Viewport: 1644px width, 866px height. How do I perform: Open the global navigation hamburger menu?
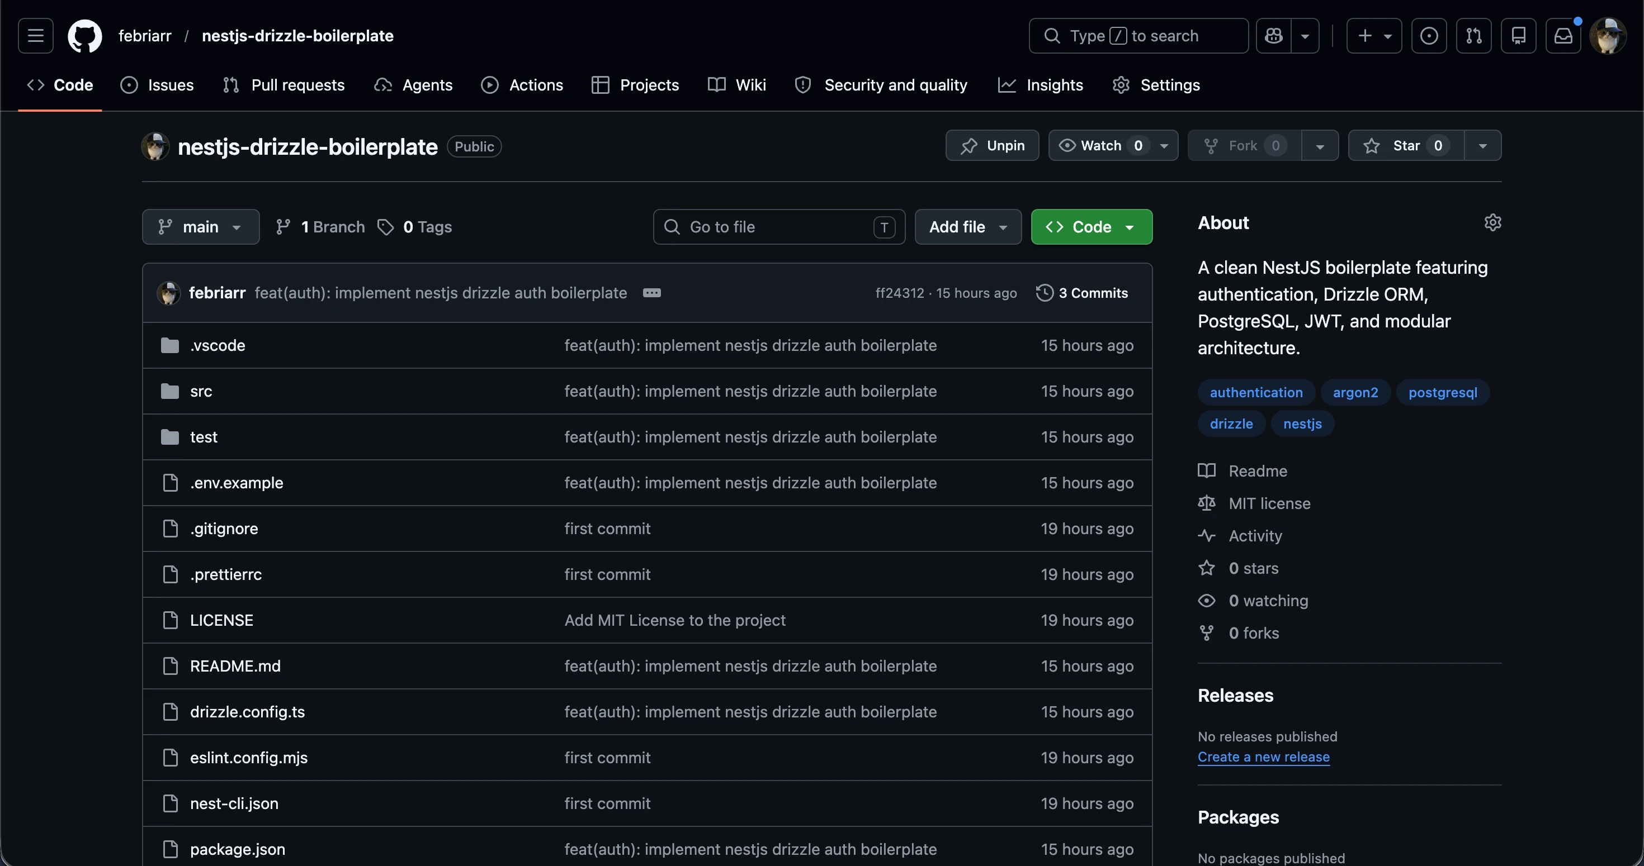36,36
